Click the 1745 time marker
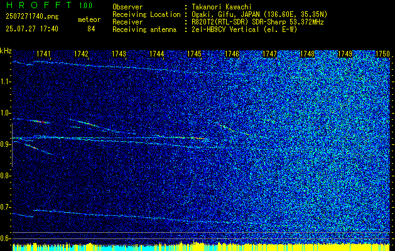The image size is (395, 251). point(195,54)
